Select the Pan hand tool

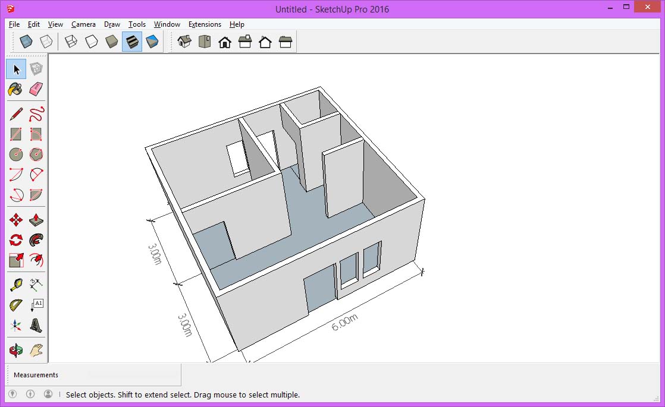(36, 350)
